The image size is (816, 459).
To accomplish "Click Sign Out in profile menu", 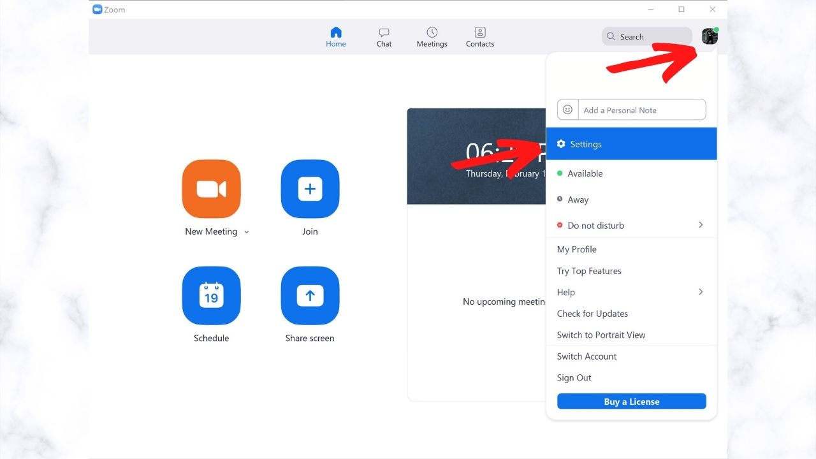I will click(574, 377).
